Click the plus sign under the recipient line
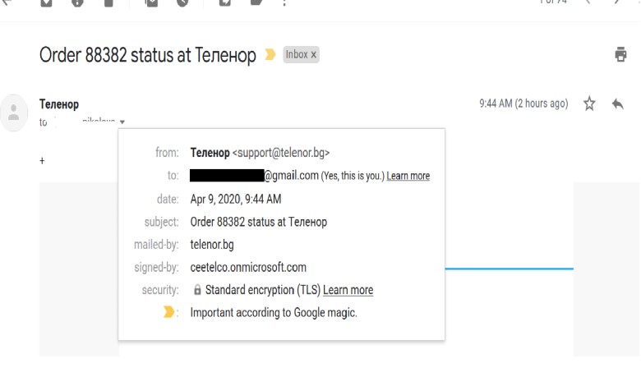 point(42,161)
